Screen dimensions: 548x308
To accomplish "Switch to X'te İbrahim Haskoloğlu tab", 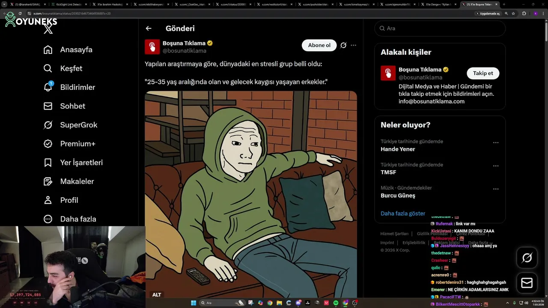I will pos(110,4).
